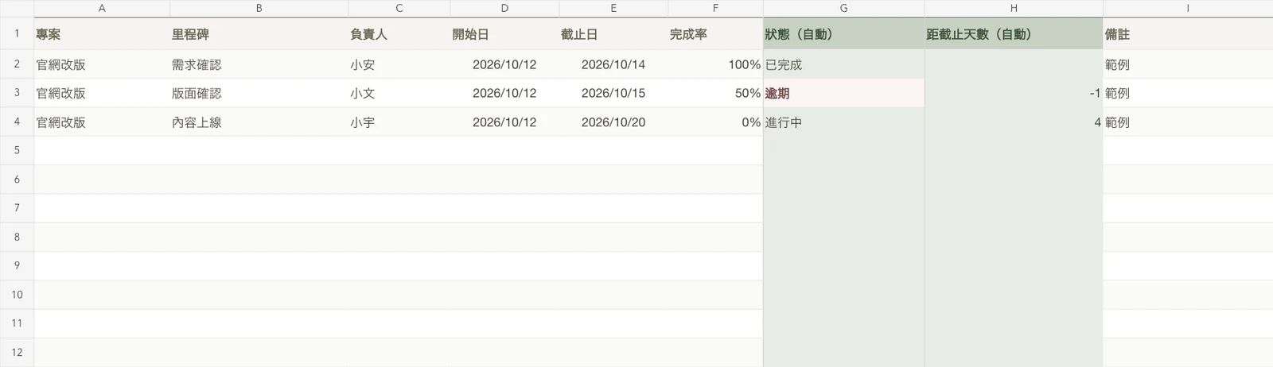
Task: Select the 官網改版 cell in 內容上線 row
Action: tap(102, 122)
